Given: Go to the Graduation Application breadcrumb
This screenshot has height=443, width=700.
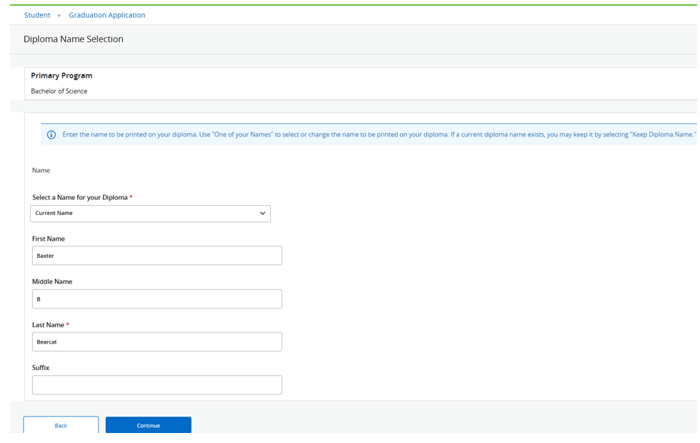Looking at the screenshot, I should click(x=107, y=15).
